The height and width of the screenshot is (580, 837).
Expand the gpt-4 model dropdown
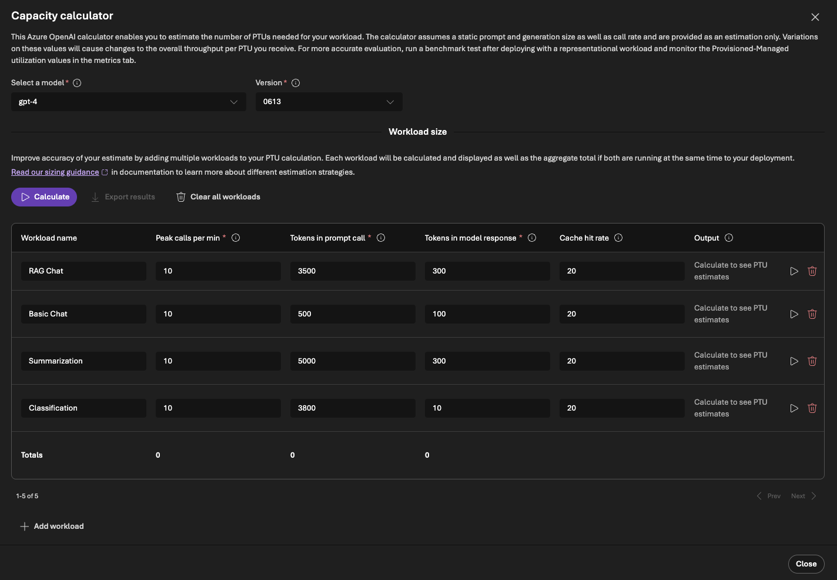pos(129,102)
